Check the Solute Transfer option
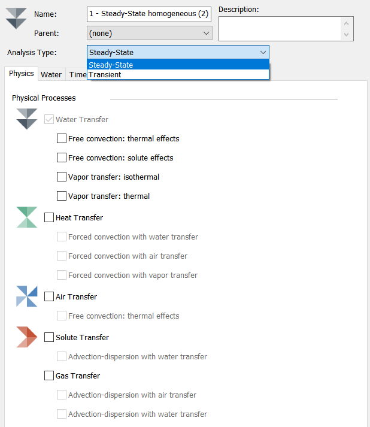This screenshot has height=427, width=370. [49, 338]
